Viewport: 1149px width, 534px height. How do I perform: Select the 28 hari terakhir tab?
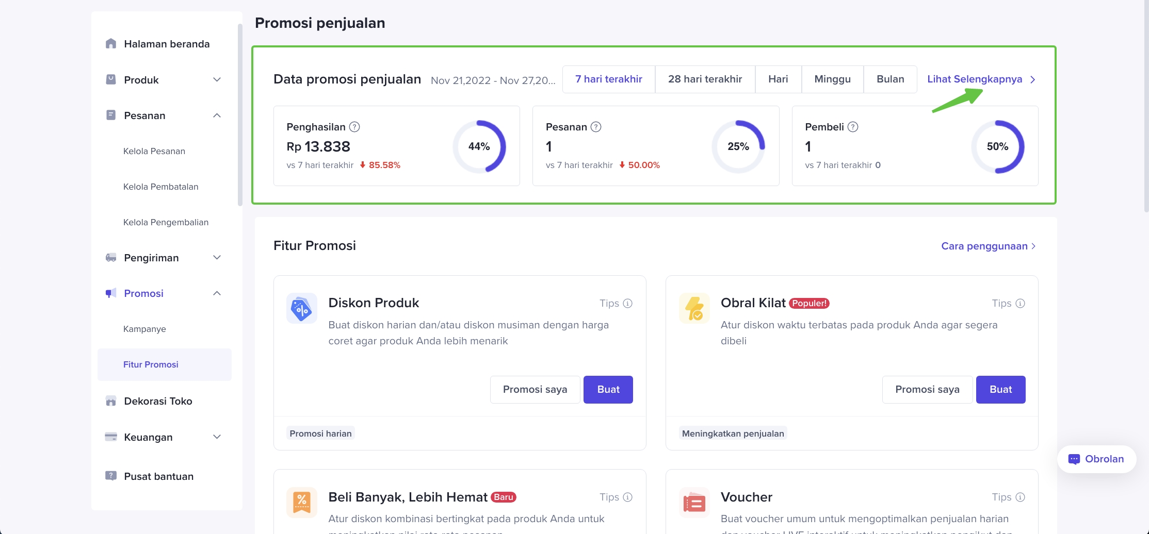pyautogui.click(x=705, y=79)
